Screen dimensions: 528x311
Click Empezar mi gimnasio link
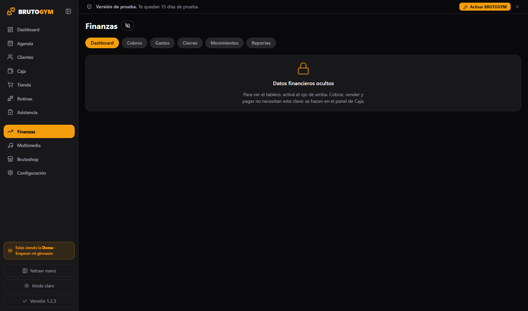pyautogui.click(x=34, y=253)
